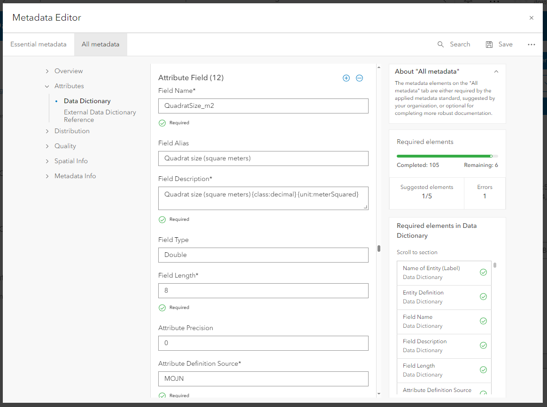Click green checkmark beside Entity Definition
Viewport: 547px width, 407px height.
[x=483, y=297]
